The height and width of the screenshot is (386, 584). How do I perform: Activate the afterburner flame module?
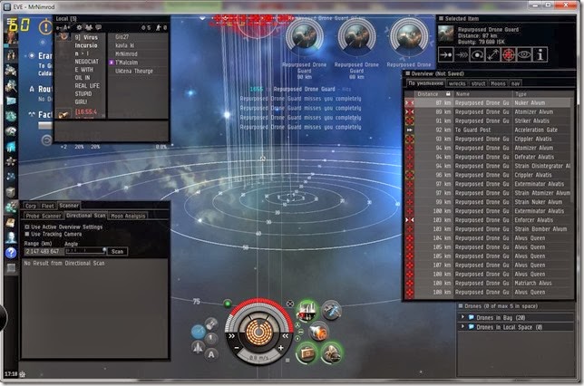(319, 332)
